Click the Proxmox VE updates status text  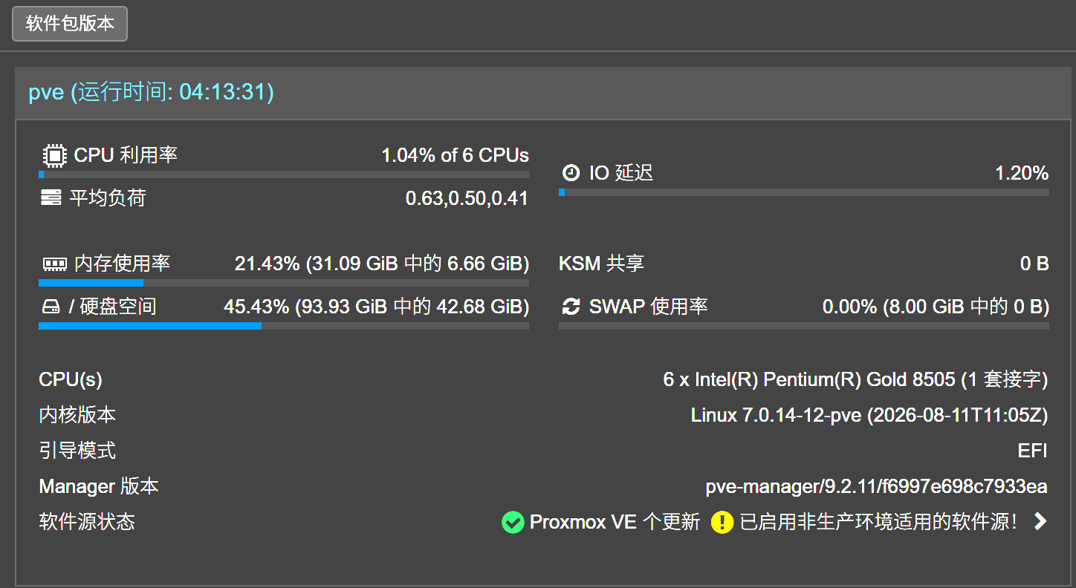pyautogui.click(x=615, y=522)
